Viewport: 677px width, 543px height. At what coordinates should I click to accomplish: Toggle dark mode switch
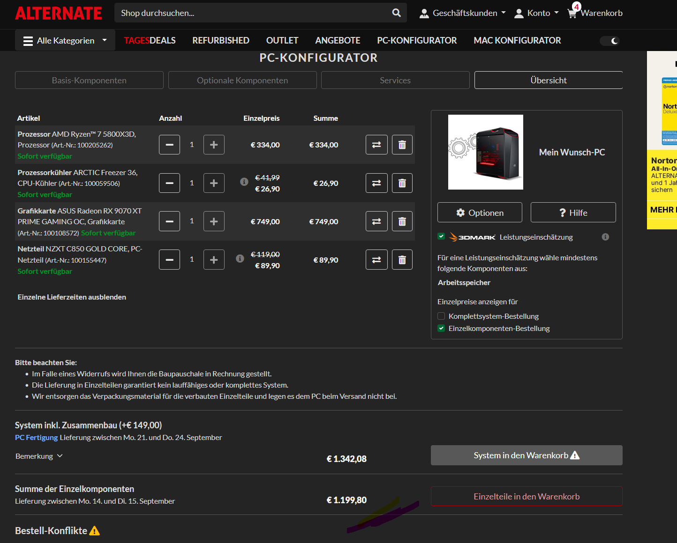pyautogui.click(x=610, y=41)
